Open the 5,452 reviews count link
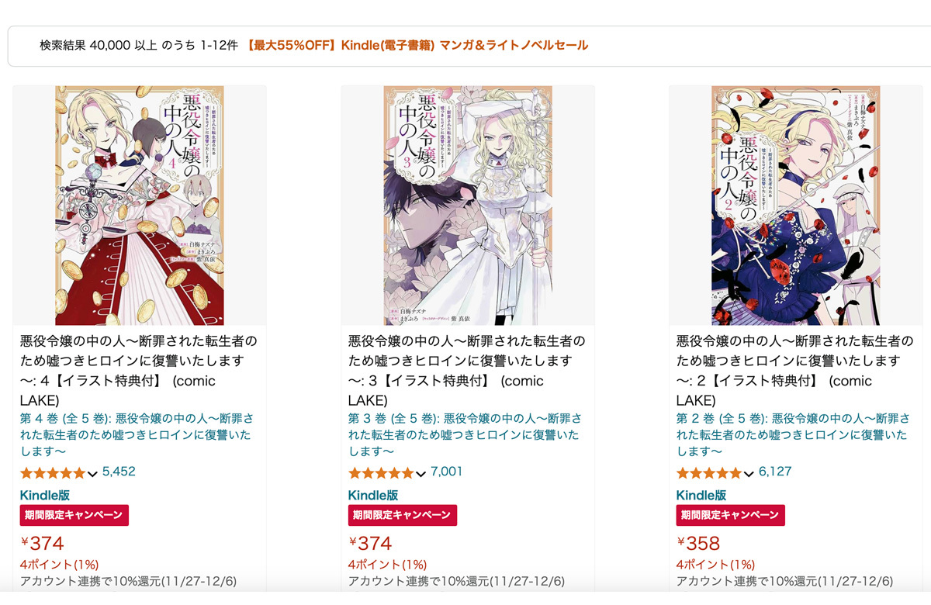 coord(119,472)
